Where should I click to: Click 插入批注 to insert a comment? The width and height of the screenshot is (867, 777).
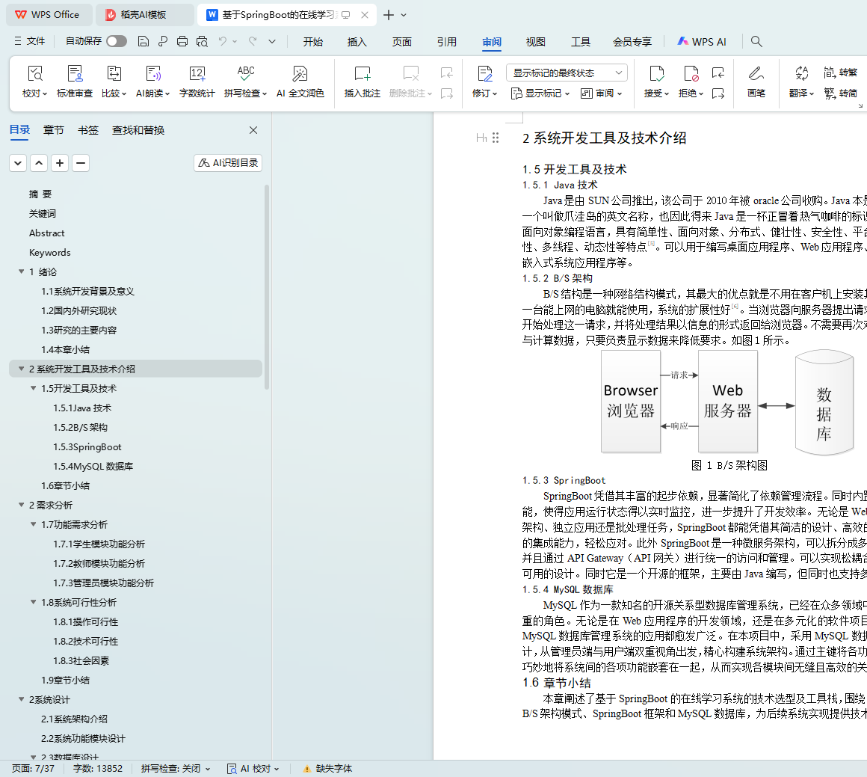362,74
